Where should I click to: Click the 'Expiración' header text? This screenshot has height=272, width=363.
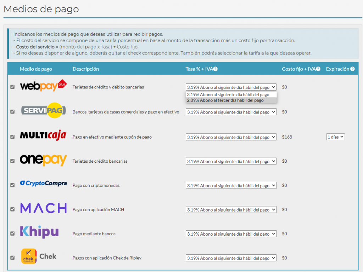tap(337, 69)
